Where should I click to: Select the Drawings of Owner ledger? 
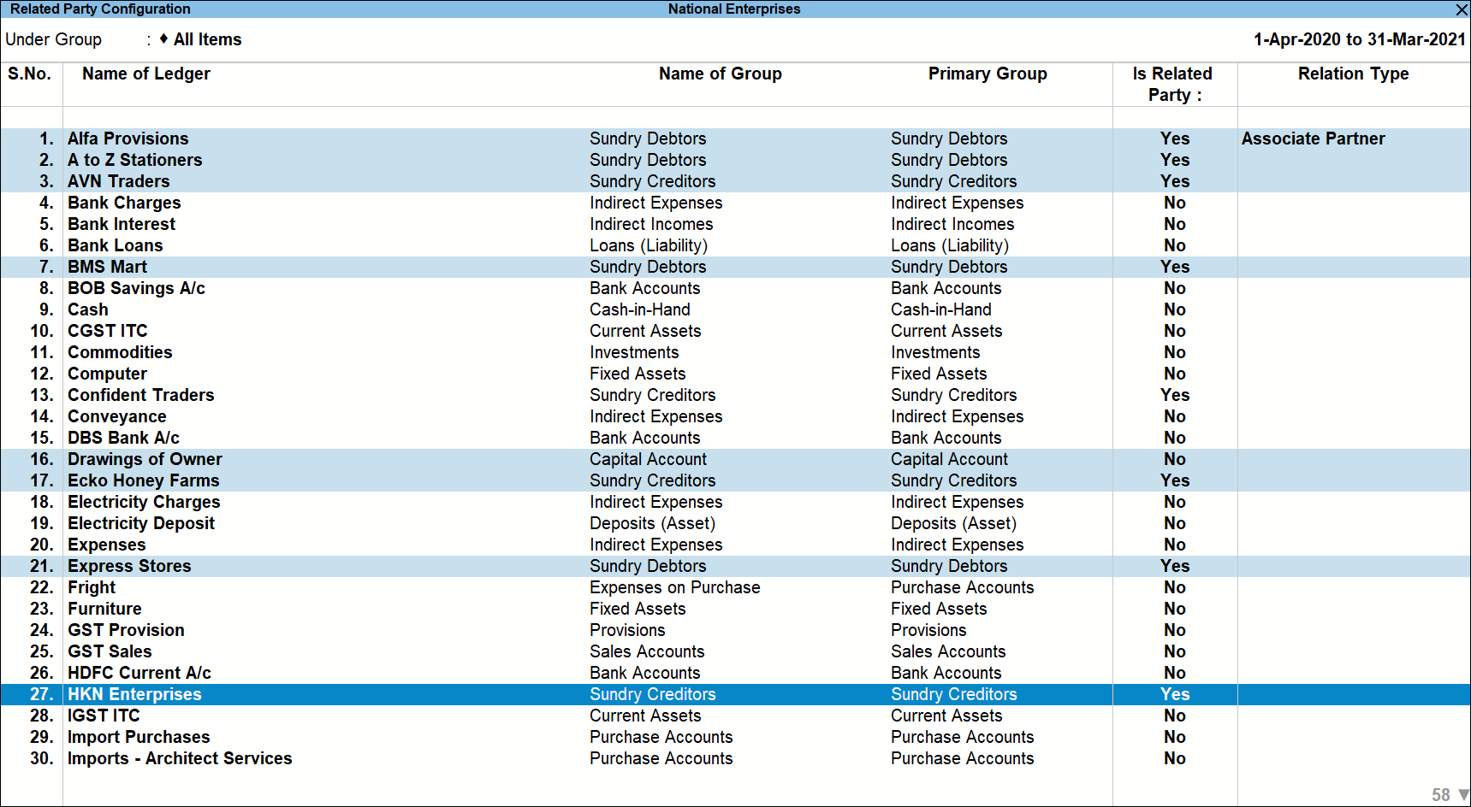[145, 459]
